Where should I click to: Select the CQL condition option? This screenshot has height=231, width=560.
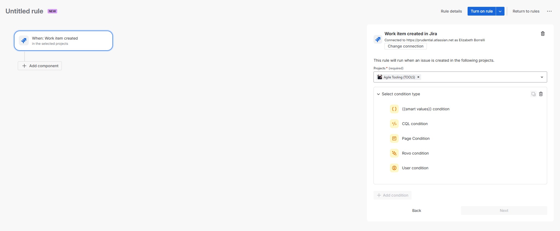point(415,124)
